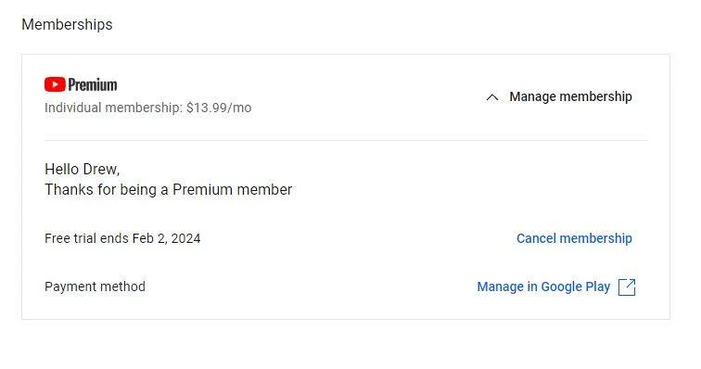Click the Individual membership price text

coord(148,108)
